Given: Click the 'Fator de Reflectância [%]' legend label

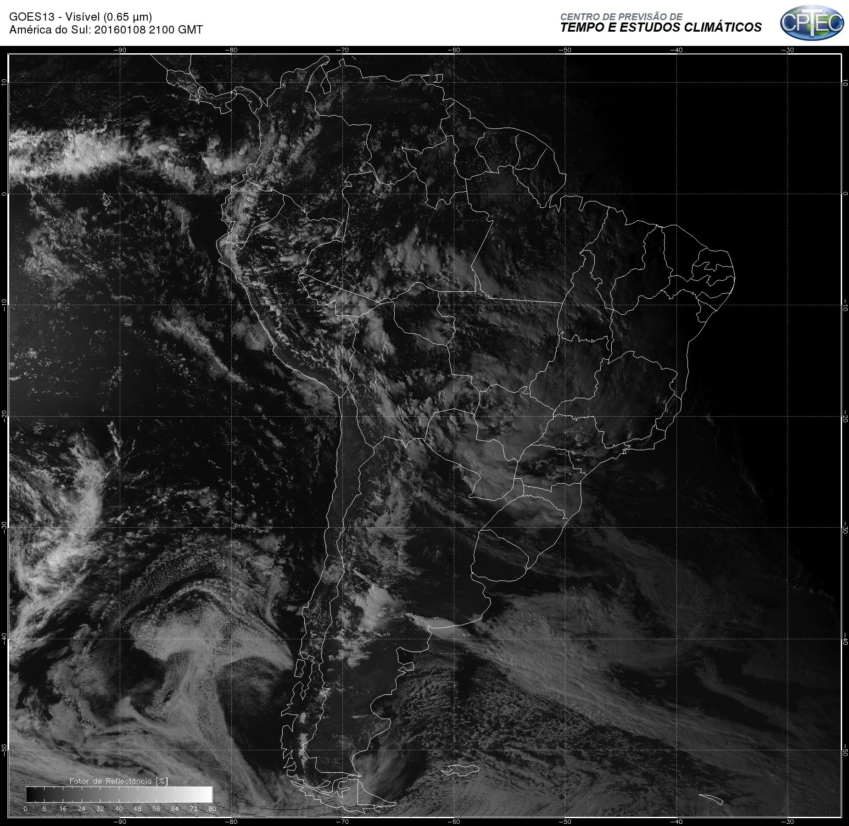Looking at the screenshot, I should tap(119, 781).
